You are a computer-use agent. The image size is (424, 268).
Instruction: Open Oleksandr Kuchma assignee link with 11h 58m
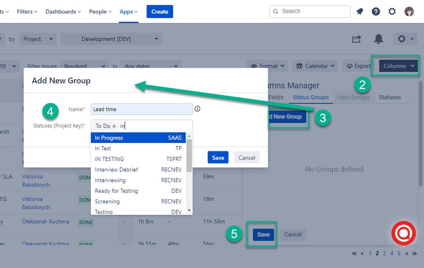(x=45, y=222)
